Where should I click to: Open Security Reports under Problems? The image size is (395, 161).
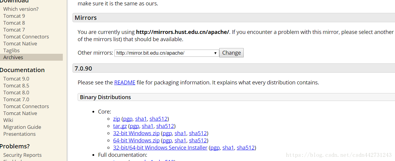tap(22, 155)
